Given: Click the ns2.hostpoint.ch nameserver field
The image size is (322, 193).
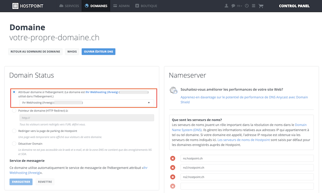Looking at the screenshot, I should point(247,177).
